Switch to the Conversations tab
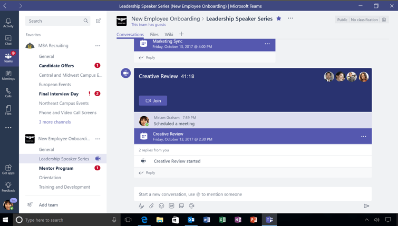The image size is (398, 226). [x=130, y=34]
